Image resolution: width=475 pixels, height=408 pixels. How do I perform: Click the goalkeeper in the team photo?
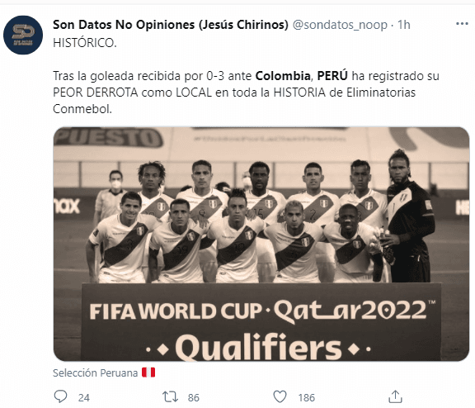point(407,216)
